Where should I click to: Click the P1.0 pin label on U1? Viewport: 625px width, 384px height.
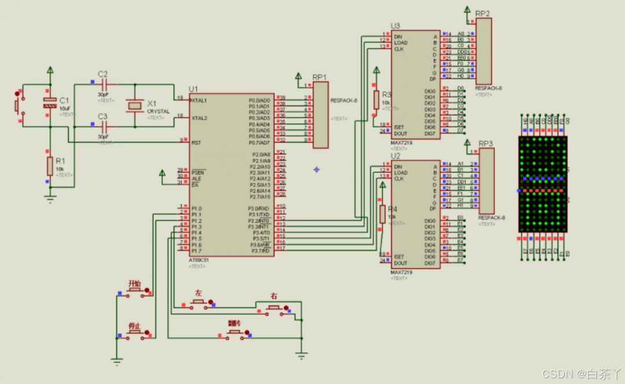[196, 208]
